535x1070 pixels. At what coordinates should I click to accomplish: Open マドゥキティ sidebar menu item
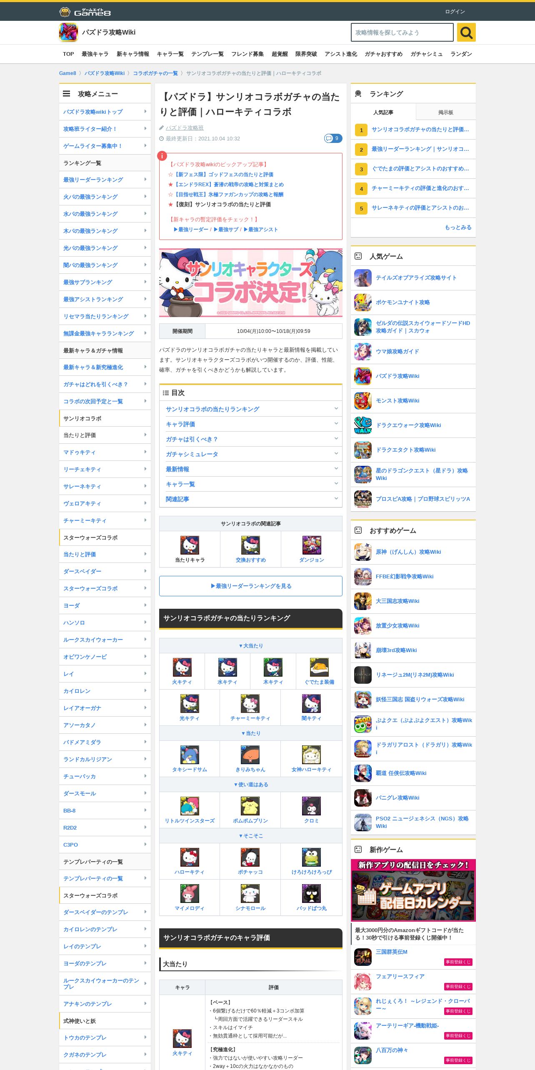tap(105, 452)
